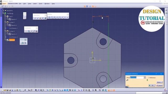
Task: Expand the Sketch.1 tree node
Action: coord(7,19)
